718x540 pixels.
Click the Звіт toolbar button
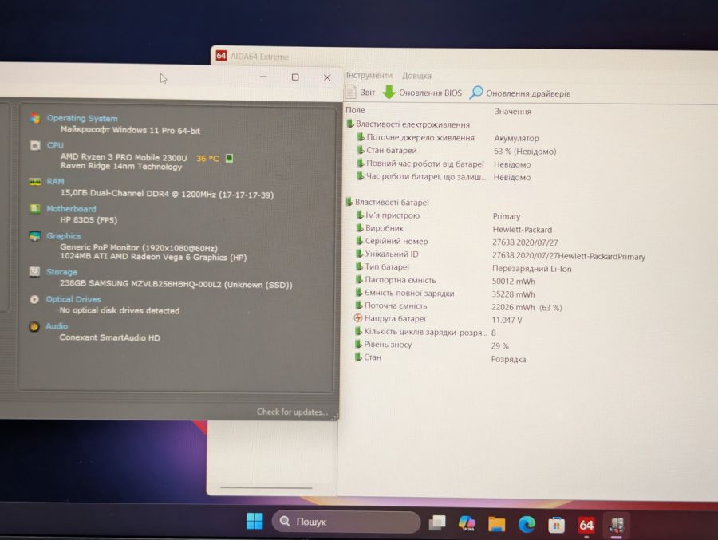click(x=360, y=92)
